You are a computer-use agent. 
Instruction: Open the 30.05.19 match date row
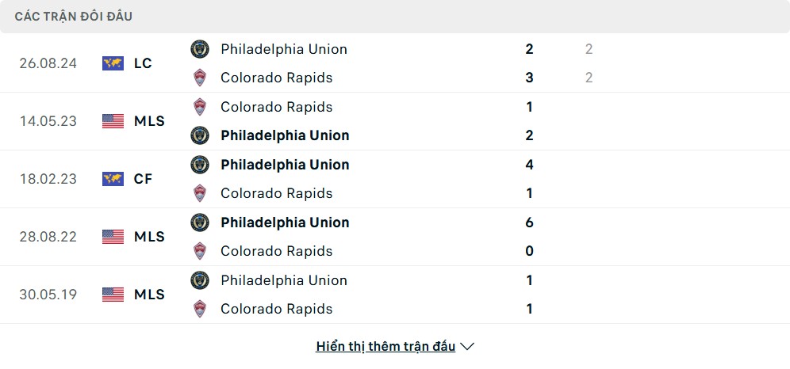tap(48, 295)
